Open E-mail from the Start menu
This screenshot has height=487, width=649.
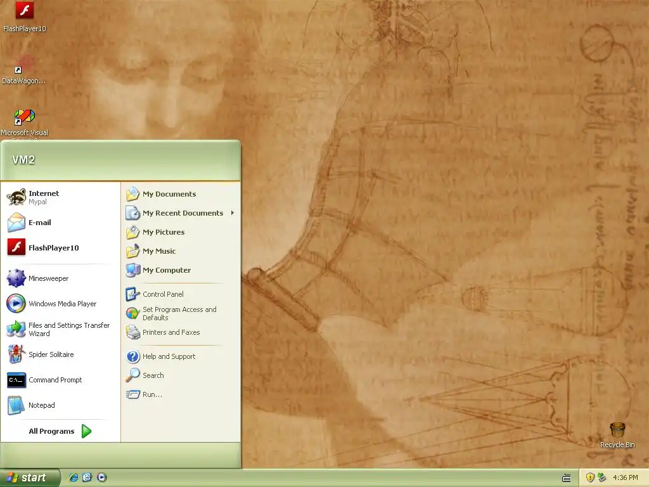[x=60, y=223]
